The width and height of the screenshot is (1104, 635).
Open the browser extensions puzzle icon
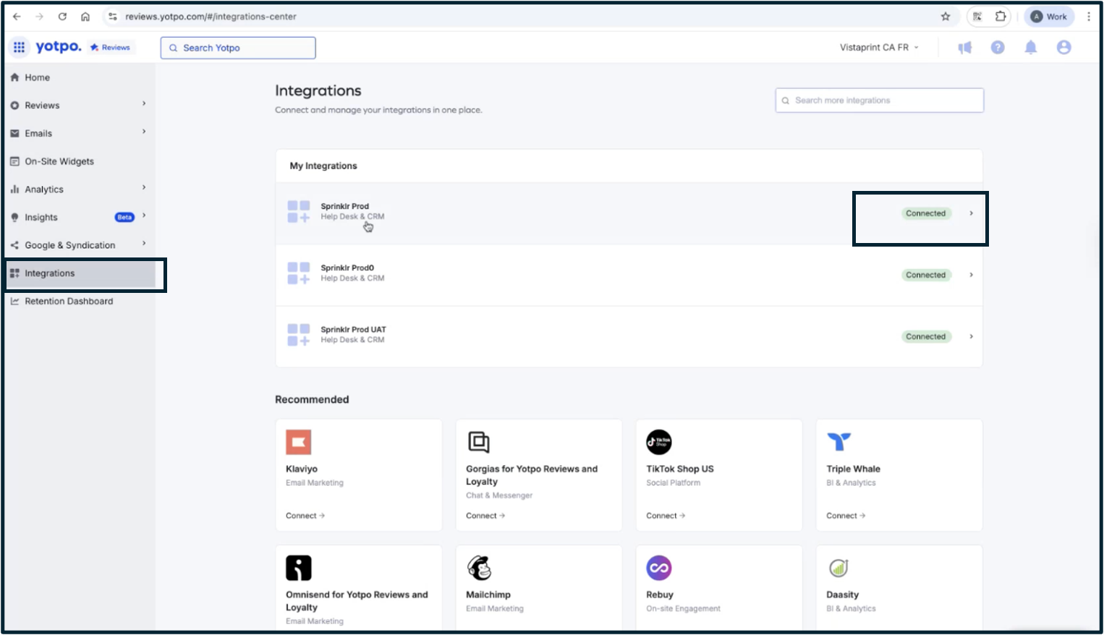[x=1001, y=17]
